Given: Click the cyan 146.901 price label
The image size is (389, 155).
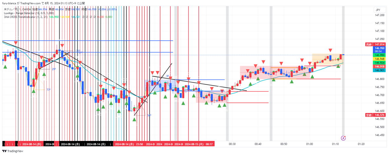Looking at the screenshot, I should 379,70.
